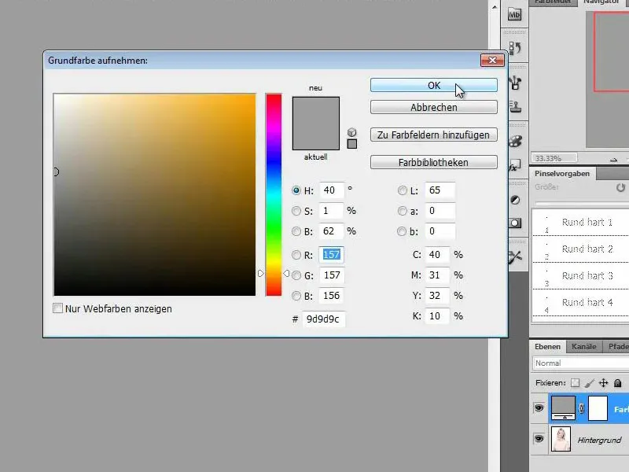The image size is (629, 472).
Task: Open the Mini Bridge panel icon
Action: pyautogui.click(x=515, y=13)
